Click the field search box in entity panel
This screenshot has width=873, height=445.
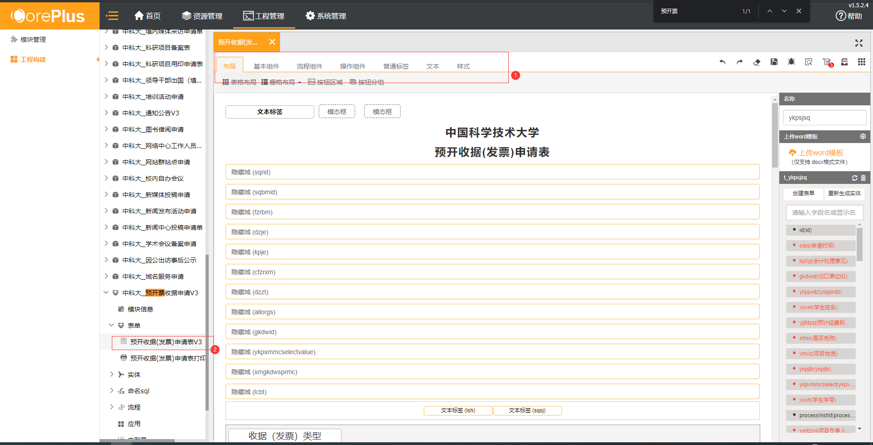824,213
